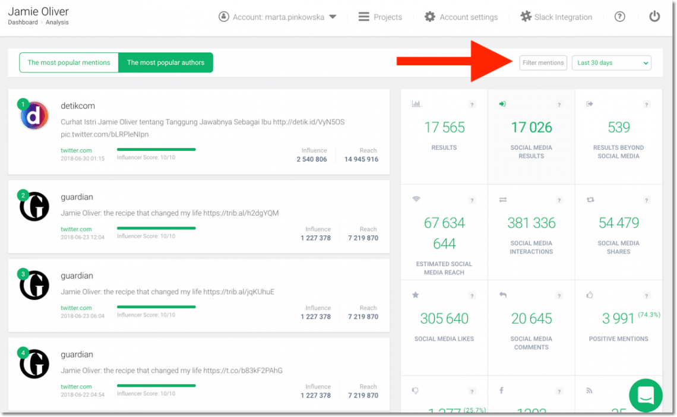Show help tooltip for Social Media Likes
The image size is (677, 417).
pos(472,296)
